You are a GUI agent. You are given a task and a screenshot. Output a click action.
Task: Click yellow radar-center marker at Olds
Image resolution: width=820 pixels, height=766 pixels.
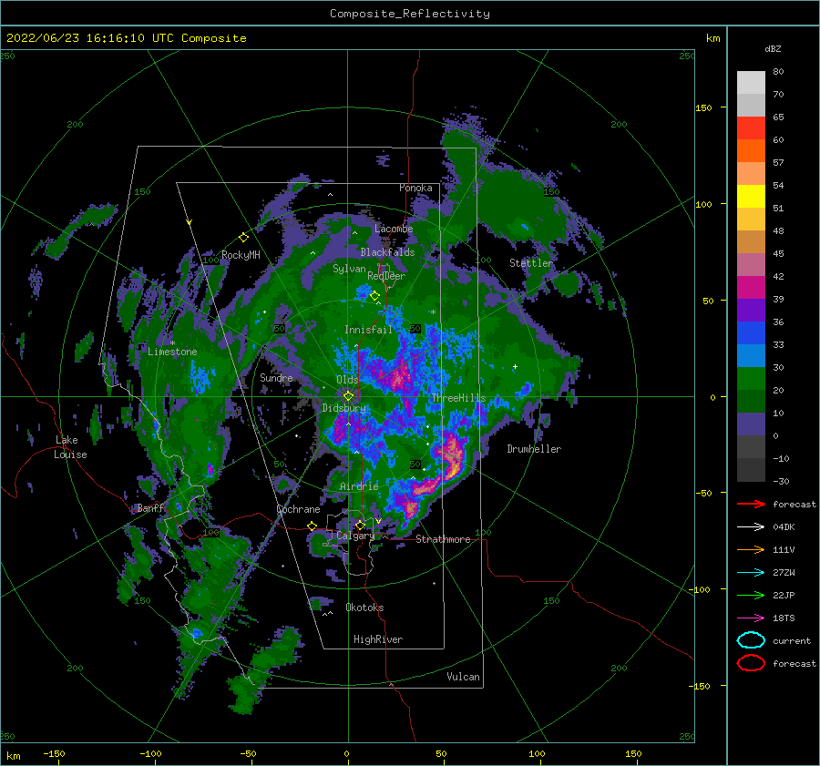coord(348,396)
